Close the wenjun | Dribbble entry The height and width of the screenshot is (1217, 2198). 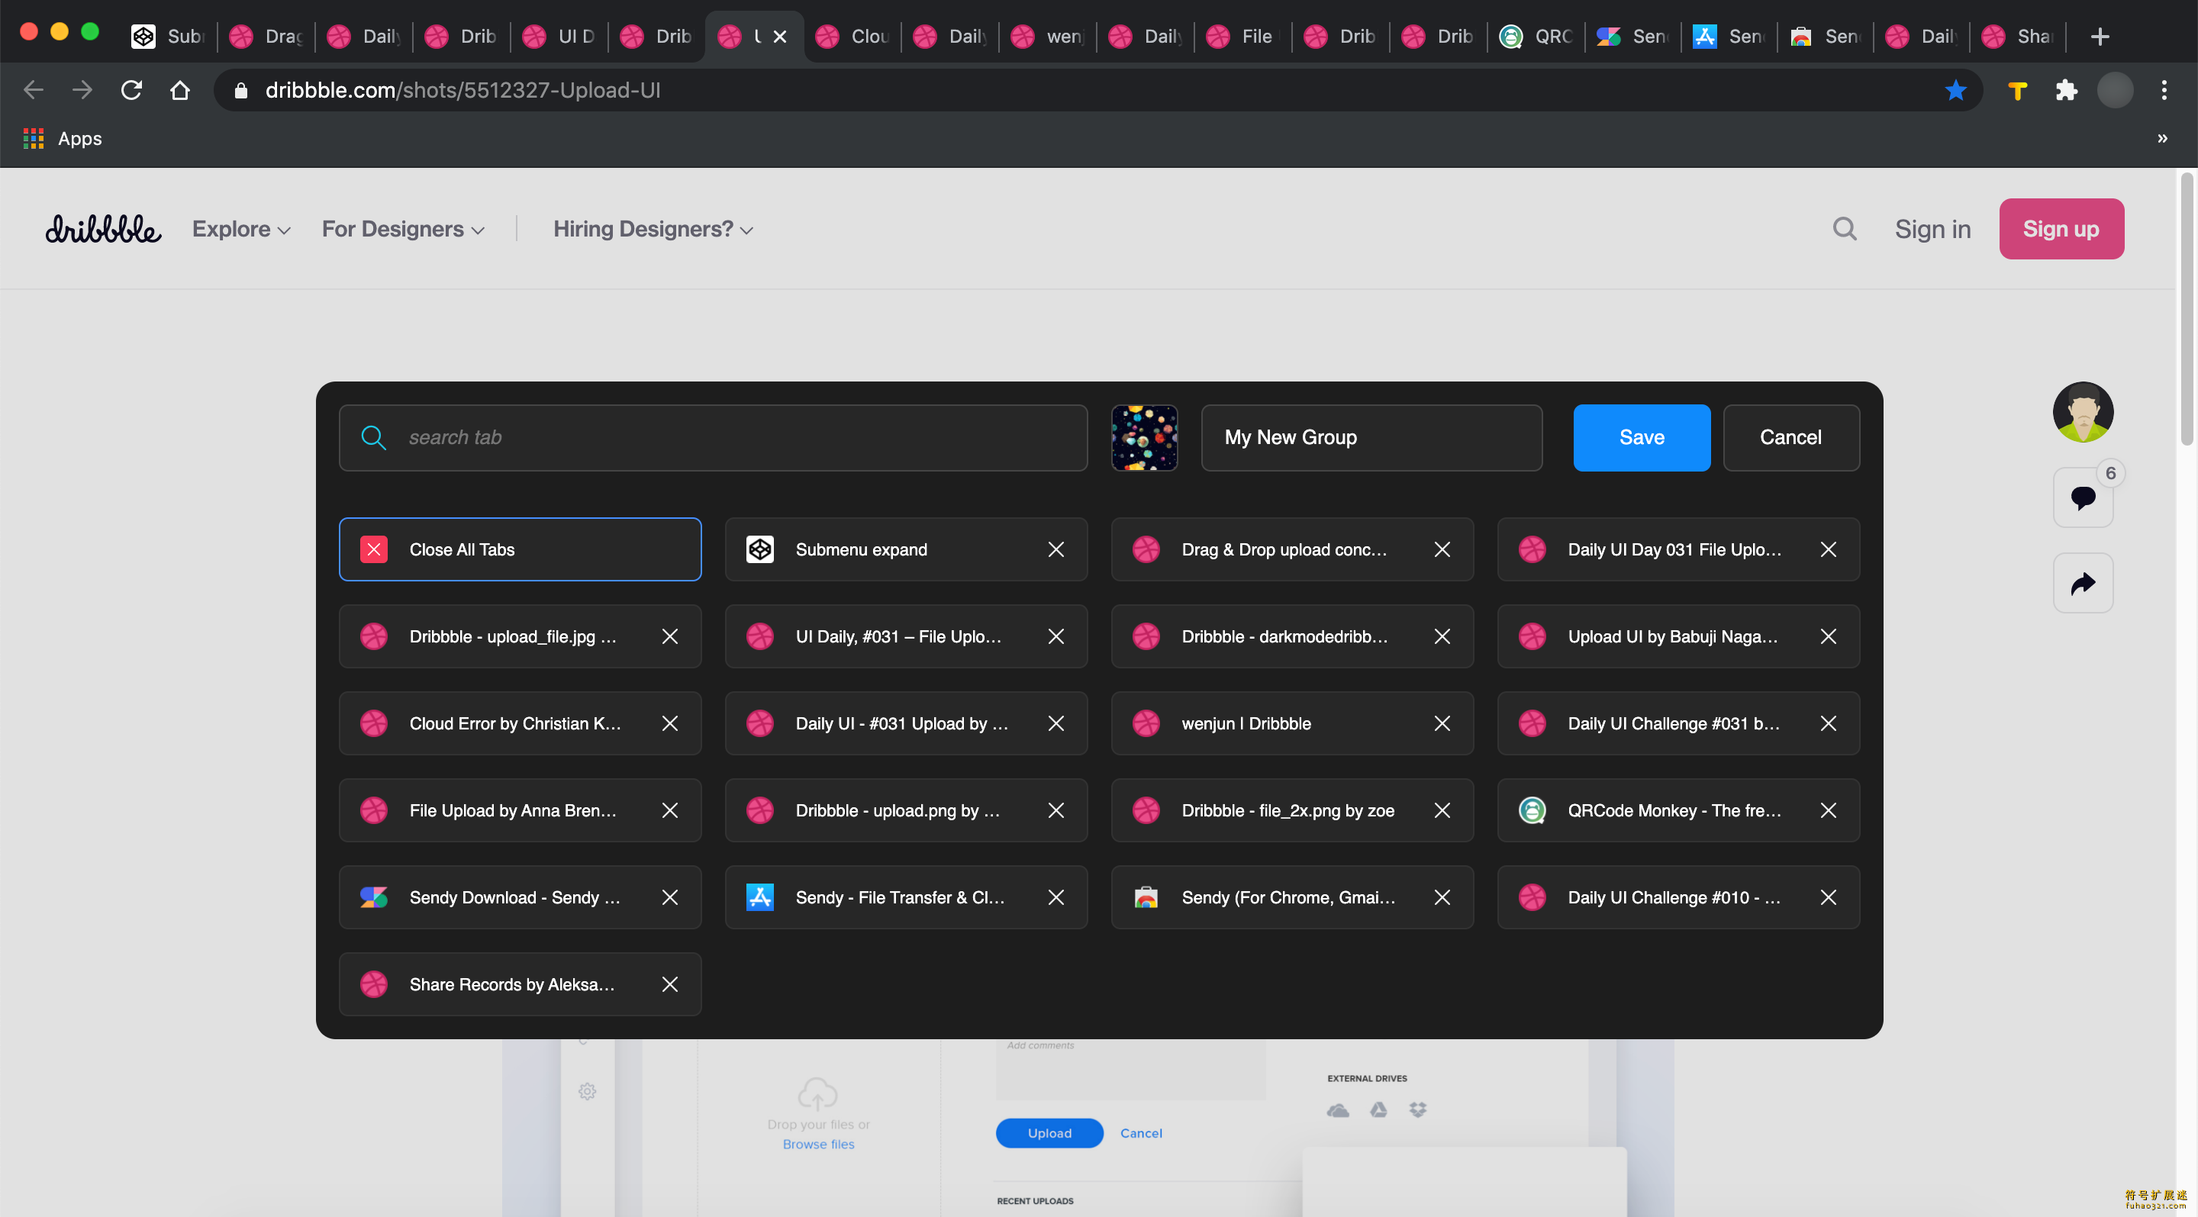1442,723
